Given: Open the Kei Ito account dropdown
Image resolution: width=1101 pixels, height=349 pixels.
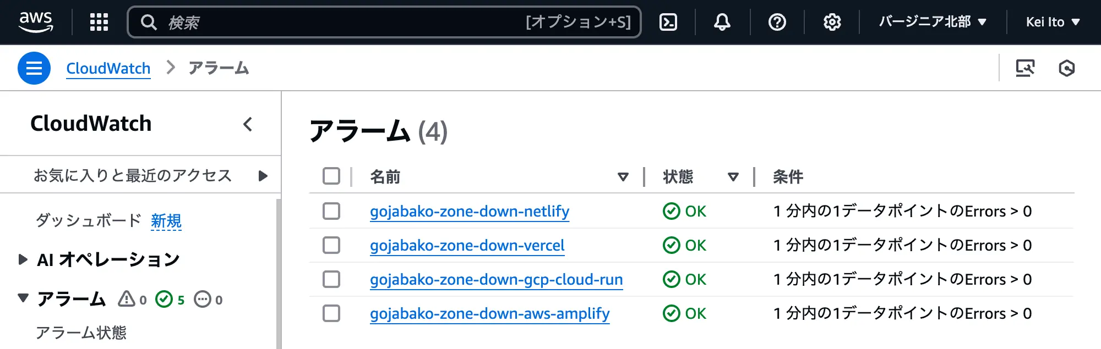Looking at the screenshot, I should [1053, 22].
